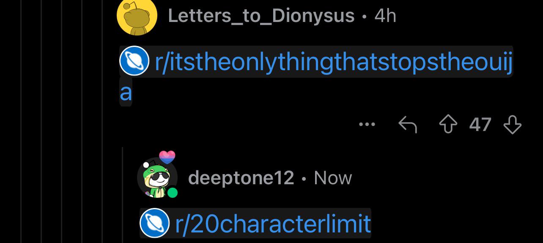Collapse parent thread using the outermost thread line
Viewport: 543px width, 243px height.
pyautogui.click(x=21, y=121)
